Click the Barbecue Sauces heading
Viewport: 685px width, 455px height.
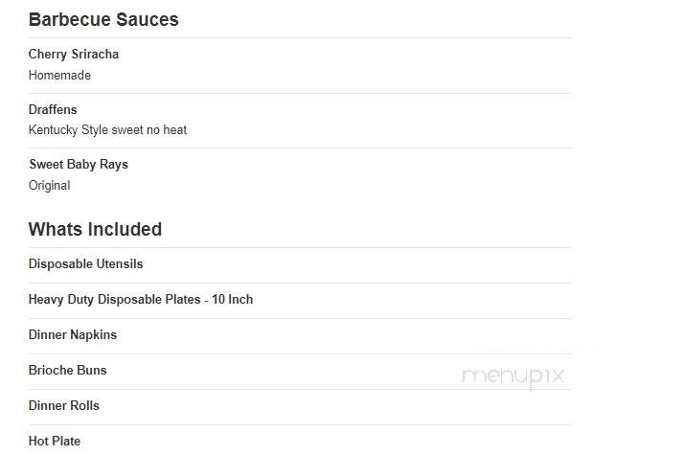[x=103, y=20]
